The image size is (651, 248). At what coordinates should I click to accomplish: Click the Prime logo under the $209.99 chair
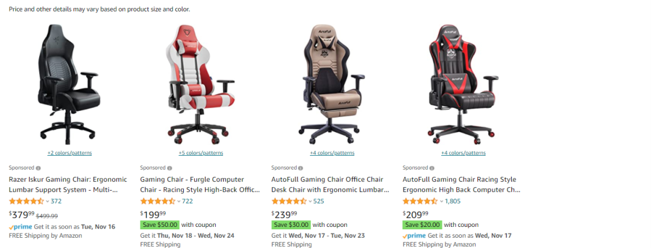coord(414,235)
